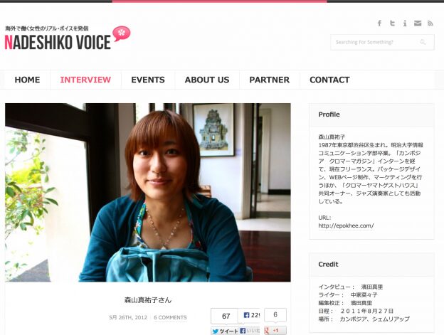
Task: Navigate to the PARTNER page
Action: (269, 80)
